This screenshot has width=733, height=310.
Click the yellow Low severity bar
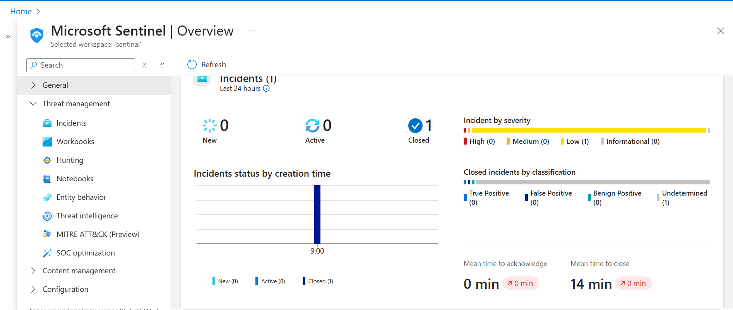coord(589,130)
